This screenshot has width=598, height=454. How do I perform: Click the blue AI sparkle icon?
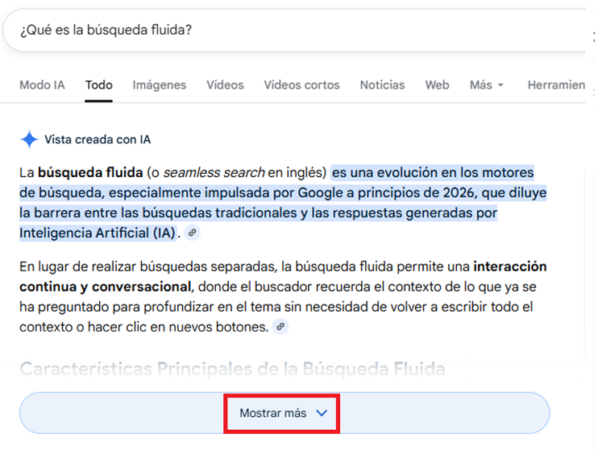tap(29, 140)
